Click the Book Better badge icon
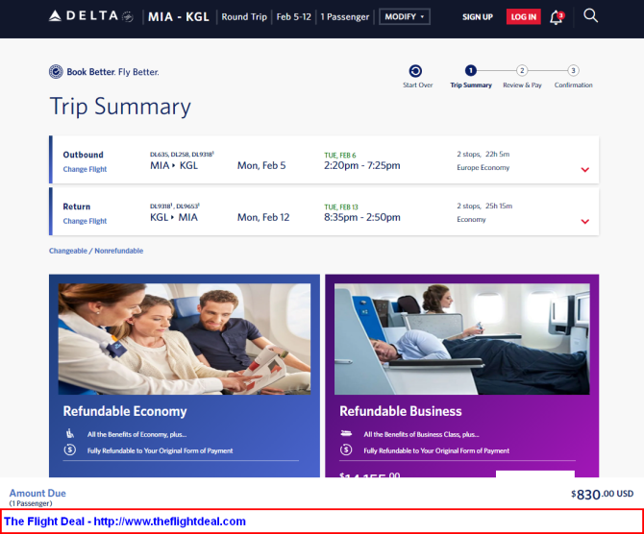Image resolution: width=644 pixels, height=534 pixels. (56, 72)
